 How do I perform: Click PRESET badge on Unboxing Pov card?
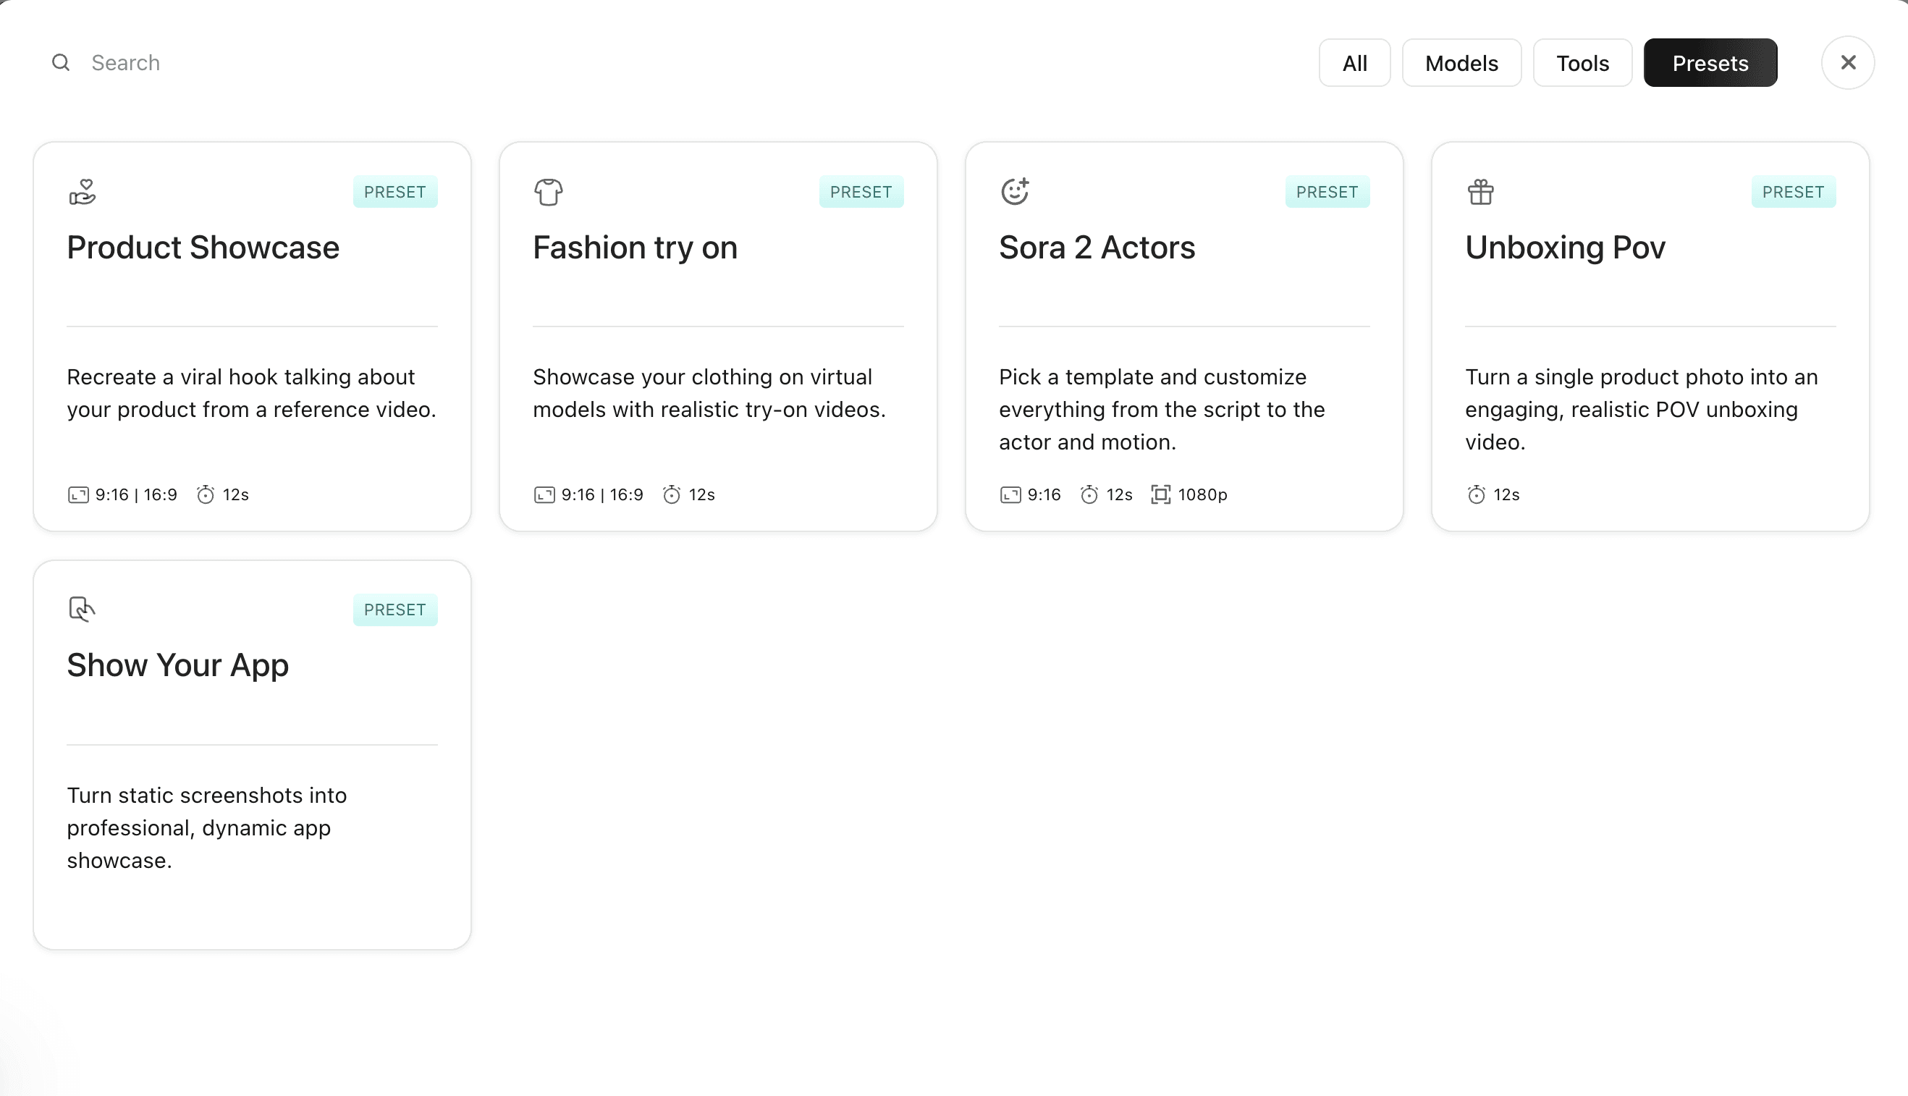1793,192
